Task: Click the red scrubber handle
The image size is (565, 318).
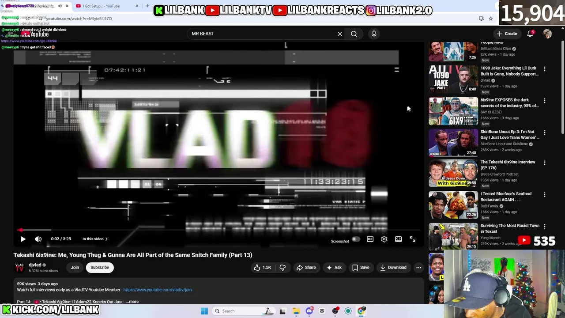Action: 20,230
